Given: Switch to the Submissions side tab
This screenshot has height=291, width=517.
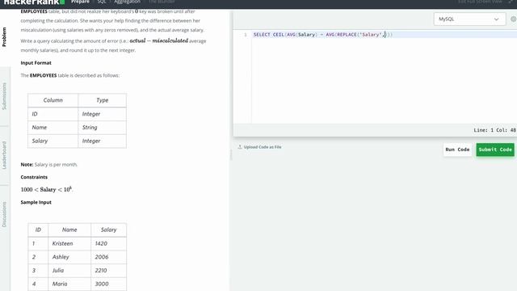Looking at the screenshot, I should coord(4,96).
